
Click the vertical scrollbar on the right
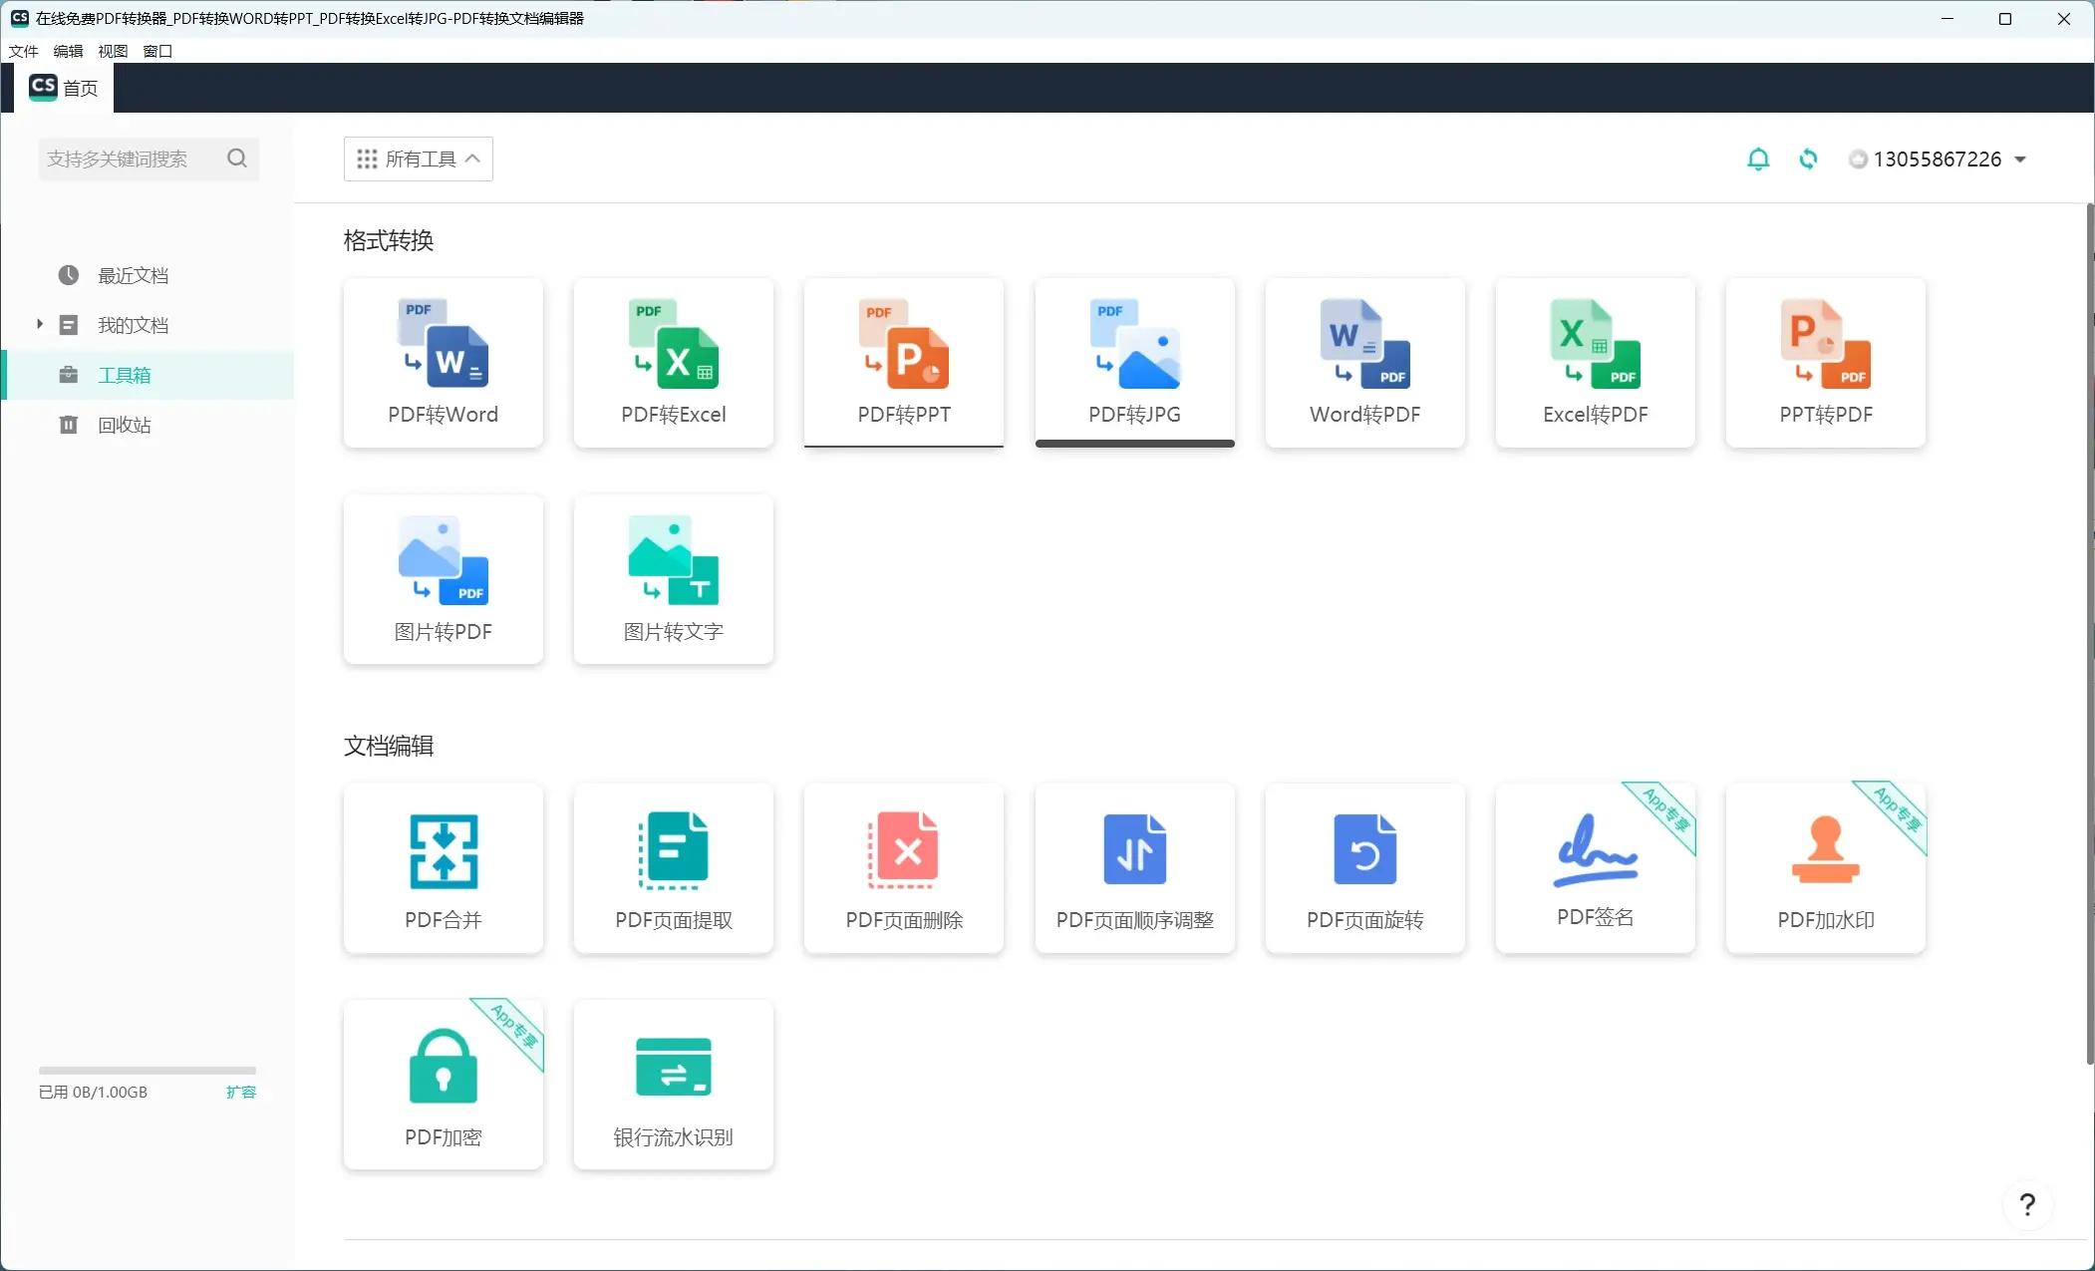pos(2089,634)
